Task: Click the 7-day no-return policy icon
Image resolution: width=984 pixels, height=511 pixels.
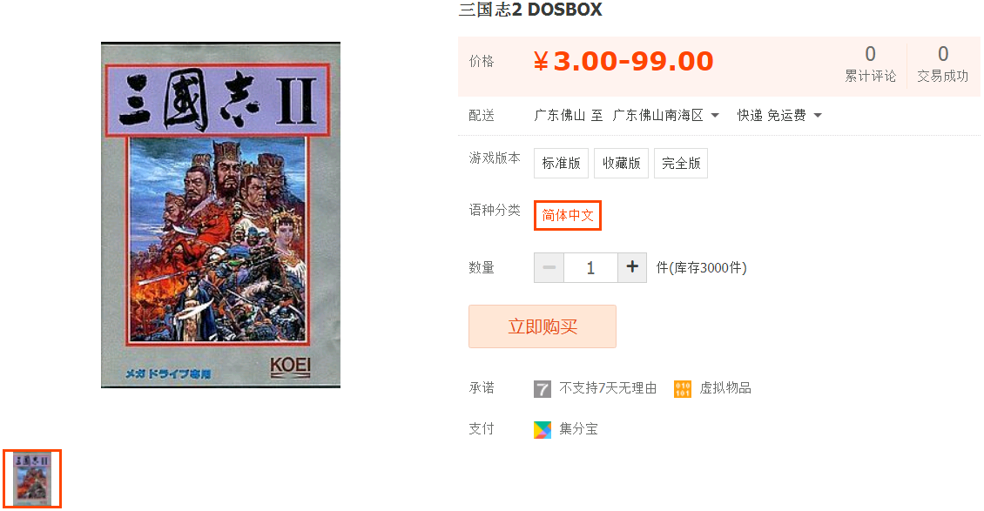Action: click(543, 389)
